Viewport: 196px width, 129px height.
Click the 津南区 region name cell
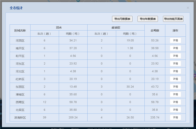(x=20, y=94)
